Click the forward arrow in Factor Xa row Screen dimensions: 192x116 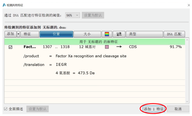119,47
